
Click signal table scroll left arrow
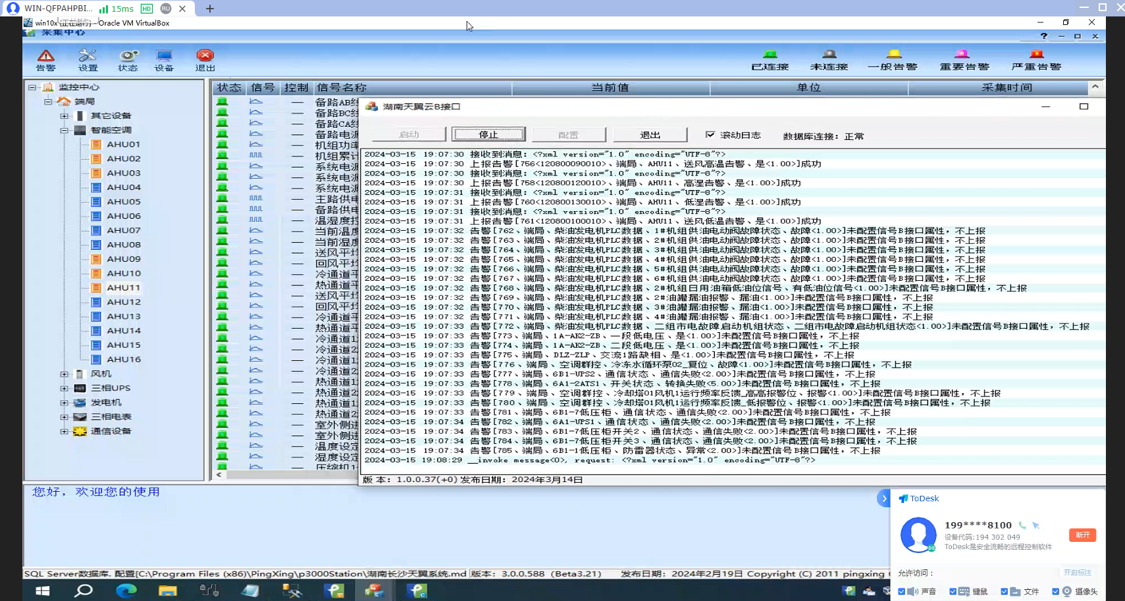(x=219, y=474)
